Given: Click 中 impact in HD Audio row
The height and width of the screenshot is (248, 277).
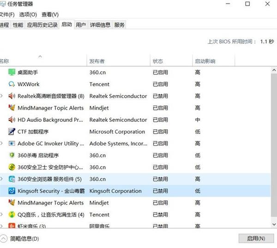Looking at the screenshot, I should point(198,120).
